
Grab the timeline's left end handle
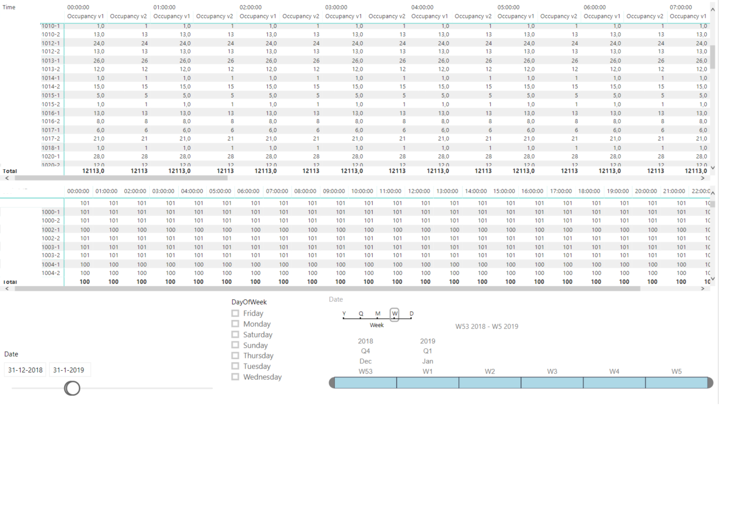tap(332, 383)
